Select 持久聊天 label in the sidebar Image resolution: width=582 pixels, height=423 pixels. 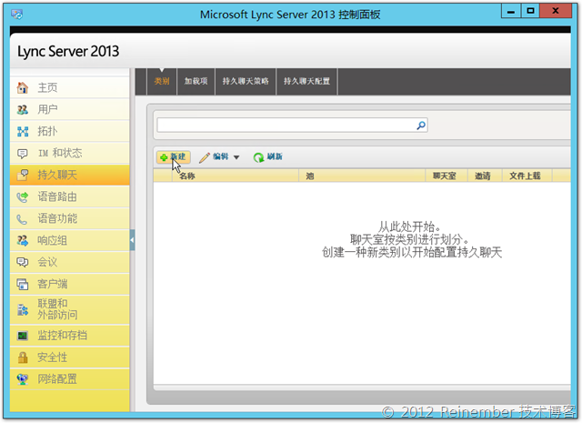(x=57, y=175)
